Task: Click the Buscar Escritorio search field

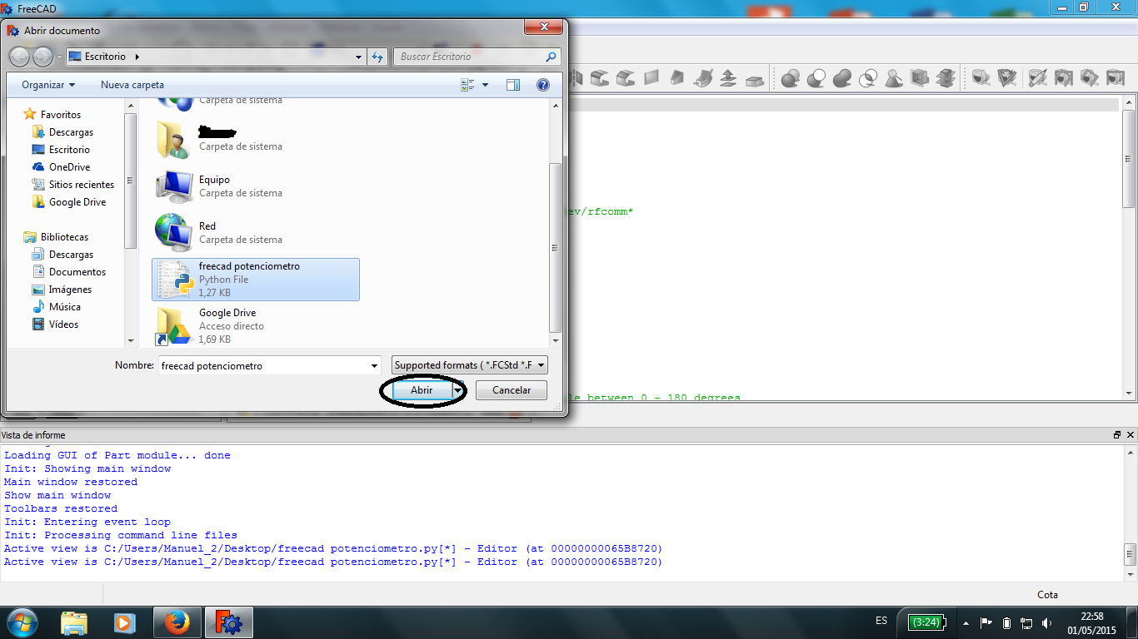Action: click(x=477, y=57)
